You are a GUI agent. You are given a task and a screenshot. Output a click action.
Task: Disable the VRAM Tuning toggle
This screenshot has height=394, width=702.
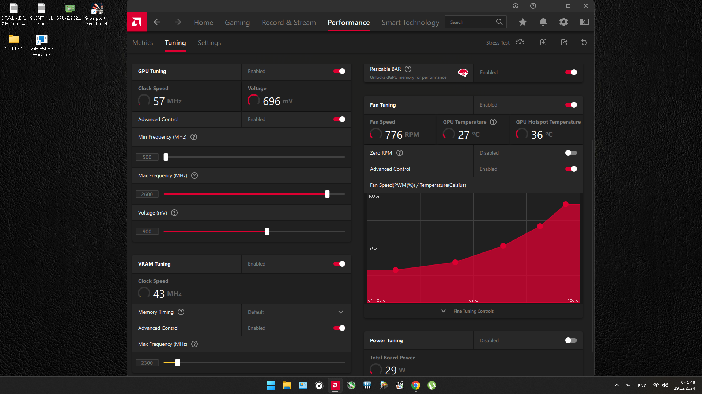coord(339,264)
